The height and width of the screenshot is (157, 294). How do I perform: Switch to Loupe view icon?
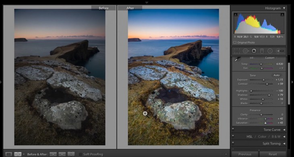[8, 154]
